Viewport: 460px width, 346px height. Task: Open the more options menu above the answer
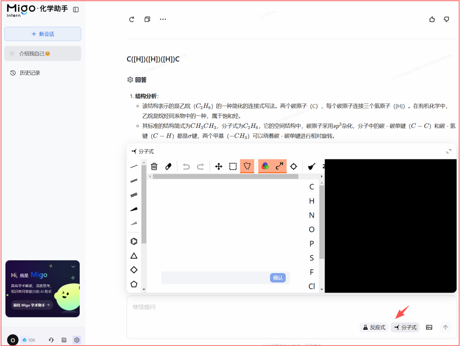coord(163,19)
